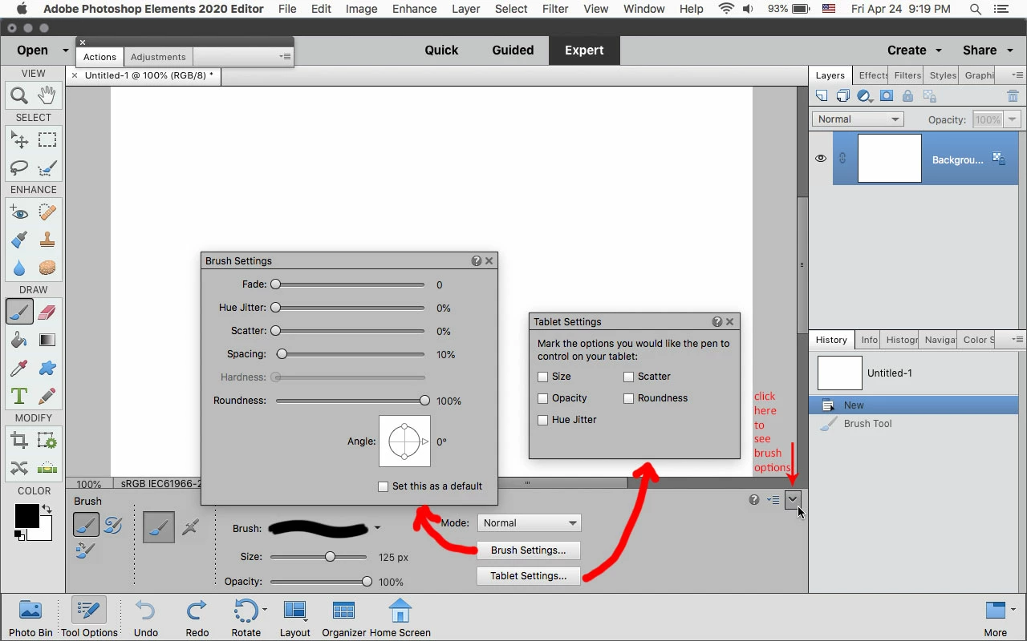The width and height of the screenshot is (1027, 641).
Task: Select the Pencil tool
Action: click(47, 396)
